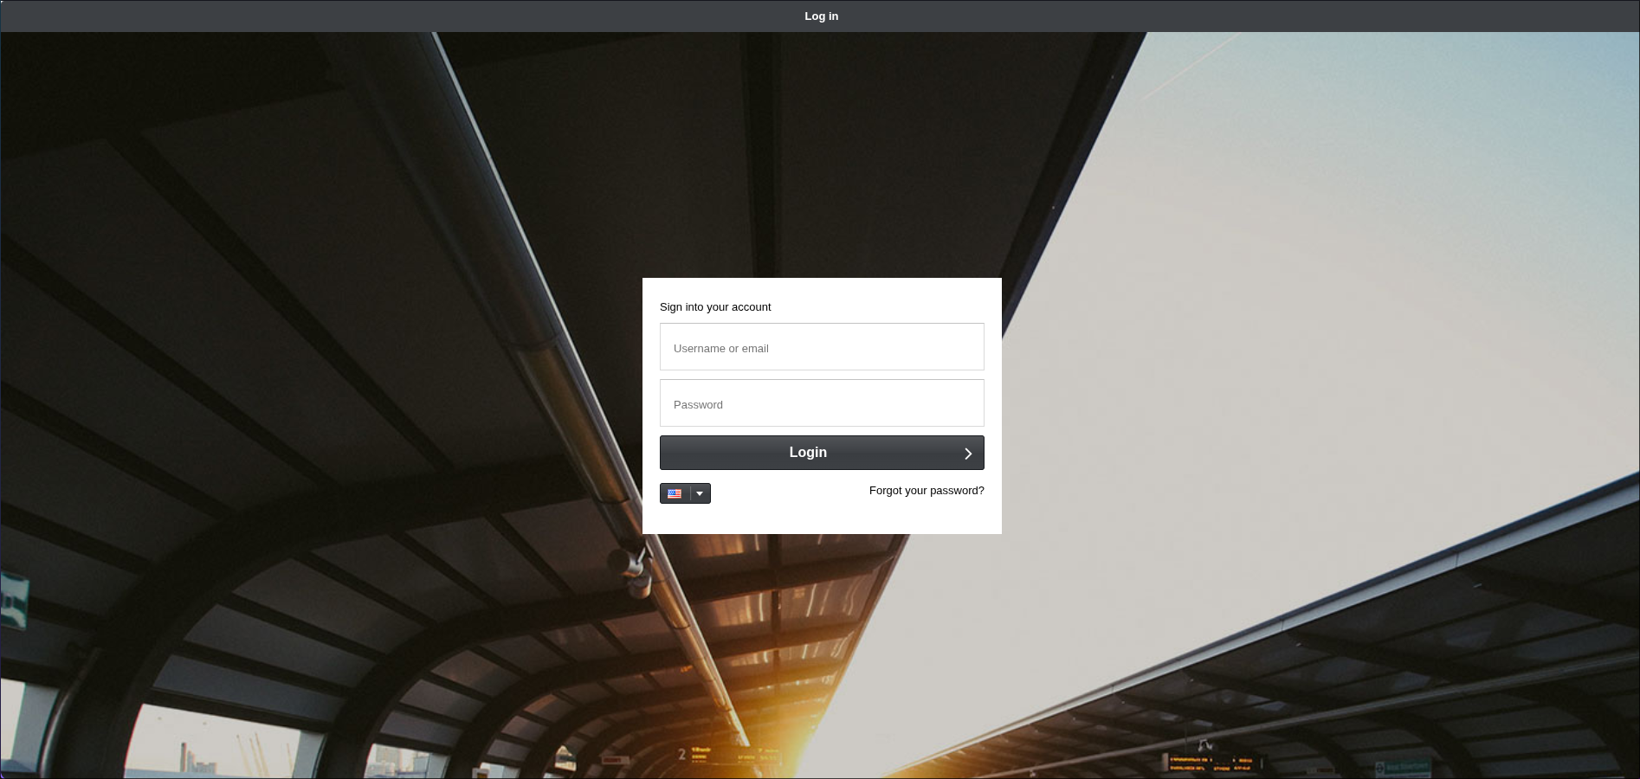This screenshot has width=1640, height=779.
Task: Open the Forgot your password link
Action: [x=926, y=491]
